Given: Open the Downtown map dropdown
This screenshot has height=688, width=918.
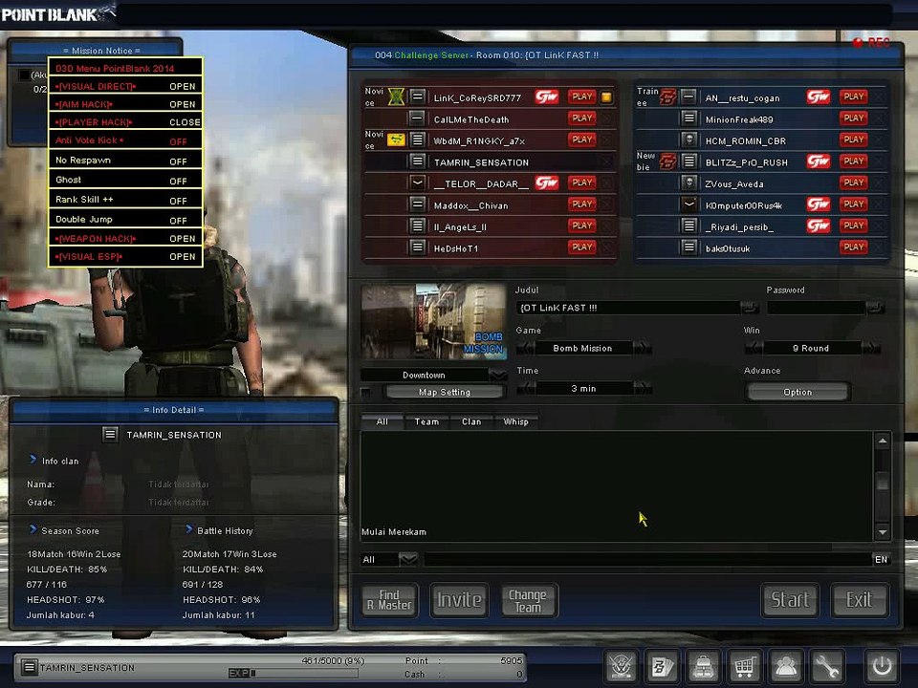Looking at the screenshot, I should (497, 375).
